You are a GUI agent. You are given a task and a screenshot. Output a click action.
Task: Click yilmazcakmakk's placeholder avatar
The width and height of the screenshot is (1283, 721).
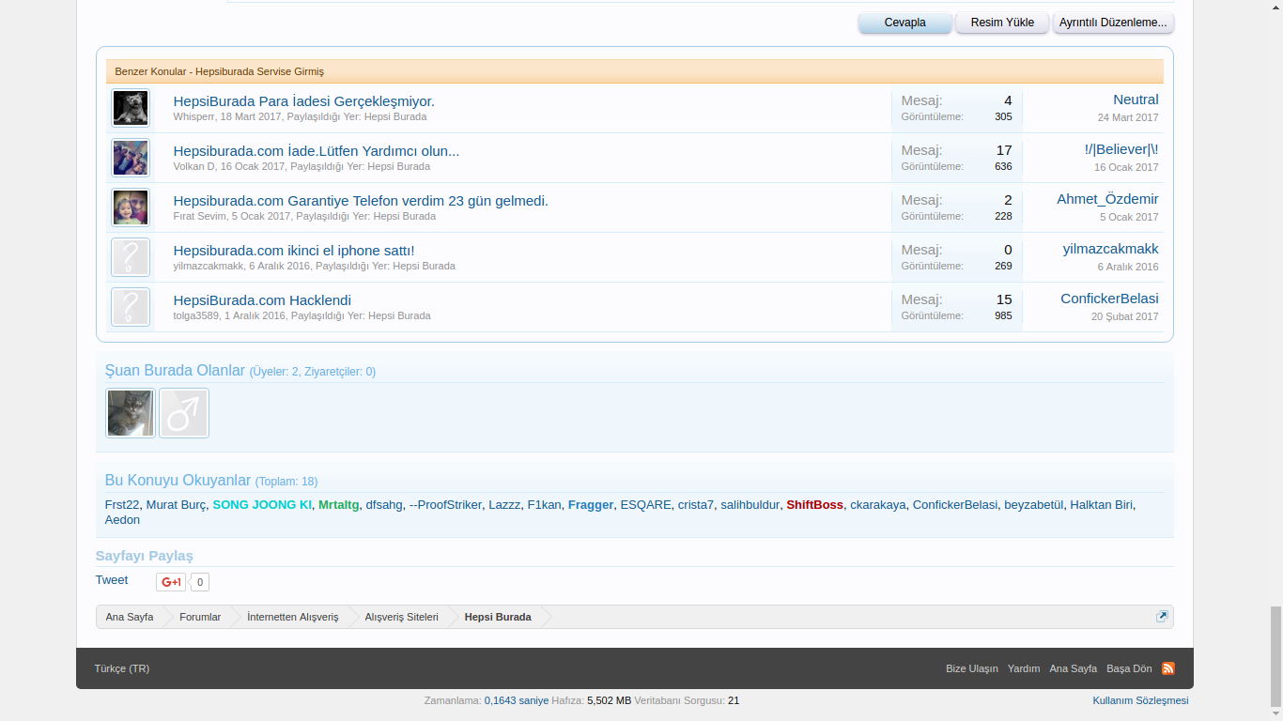(x=131, y=257)
